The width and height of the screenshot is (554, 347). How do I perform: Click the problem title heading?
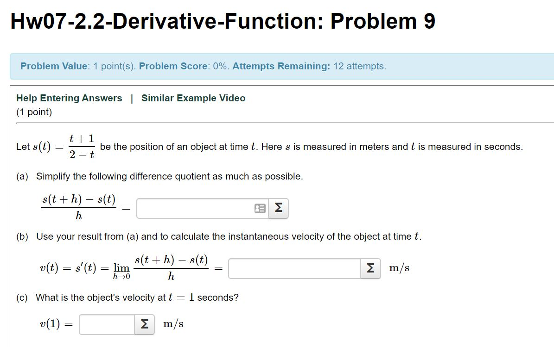[x=223, y=20]
